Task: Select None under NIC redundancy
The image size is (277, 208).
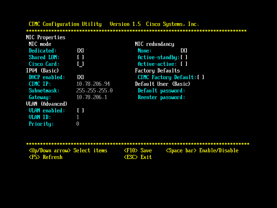Action: tap(184, 51)
